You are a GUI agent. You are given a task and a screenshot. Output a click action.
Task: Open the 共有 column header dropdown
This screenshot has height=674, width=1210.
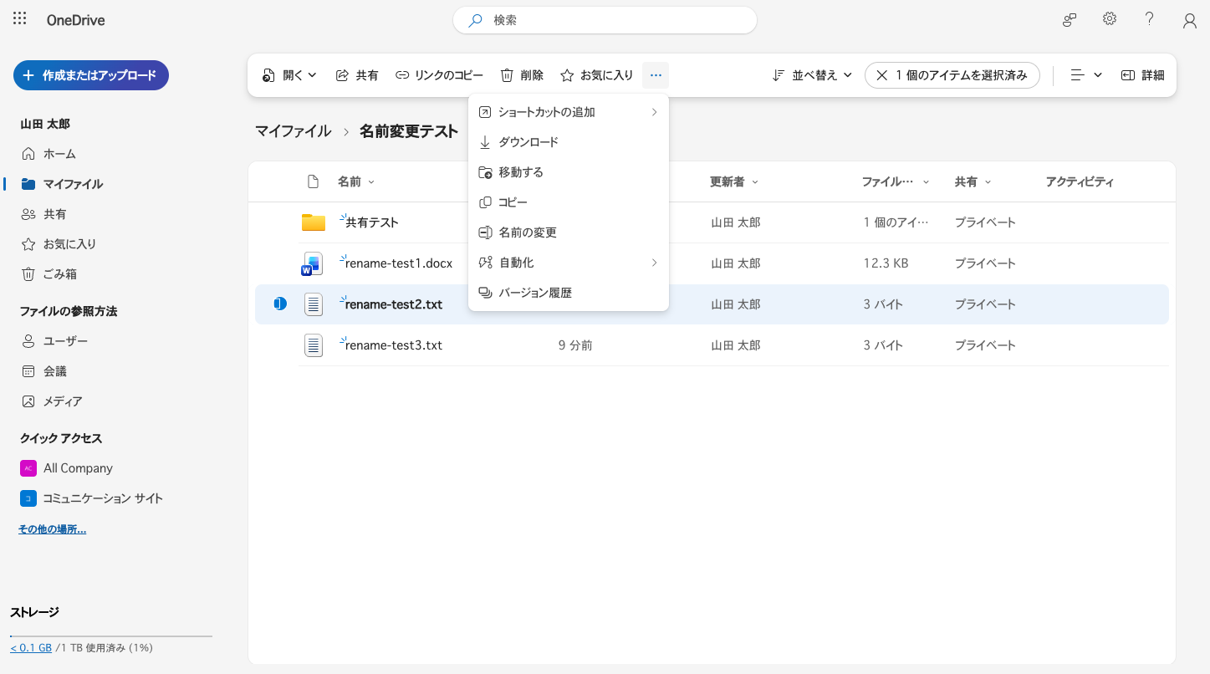pos(973,181)
